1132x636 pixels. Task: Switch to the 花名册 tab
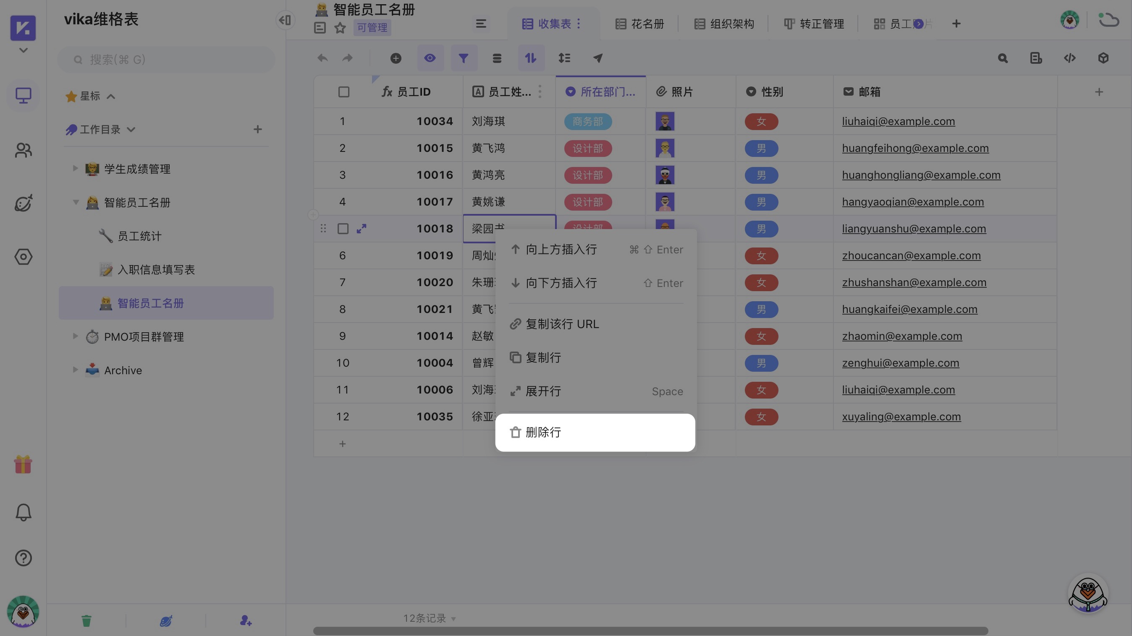641,23
